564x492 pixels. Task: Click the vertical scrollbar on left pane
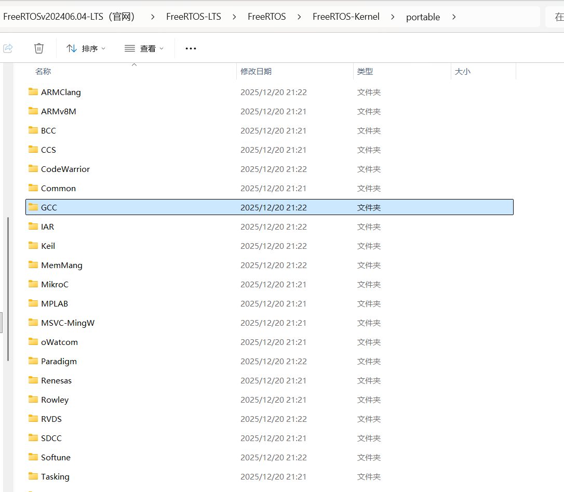point(8,289)
